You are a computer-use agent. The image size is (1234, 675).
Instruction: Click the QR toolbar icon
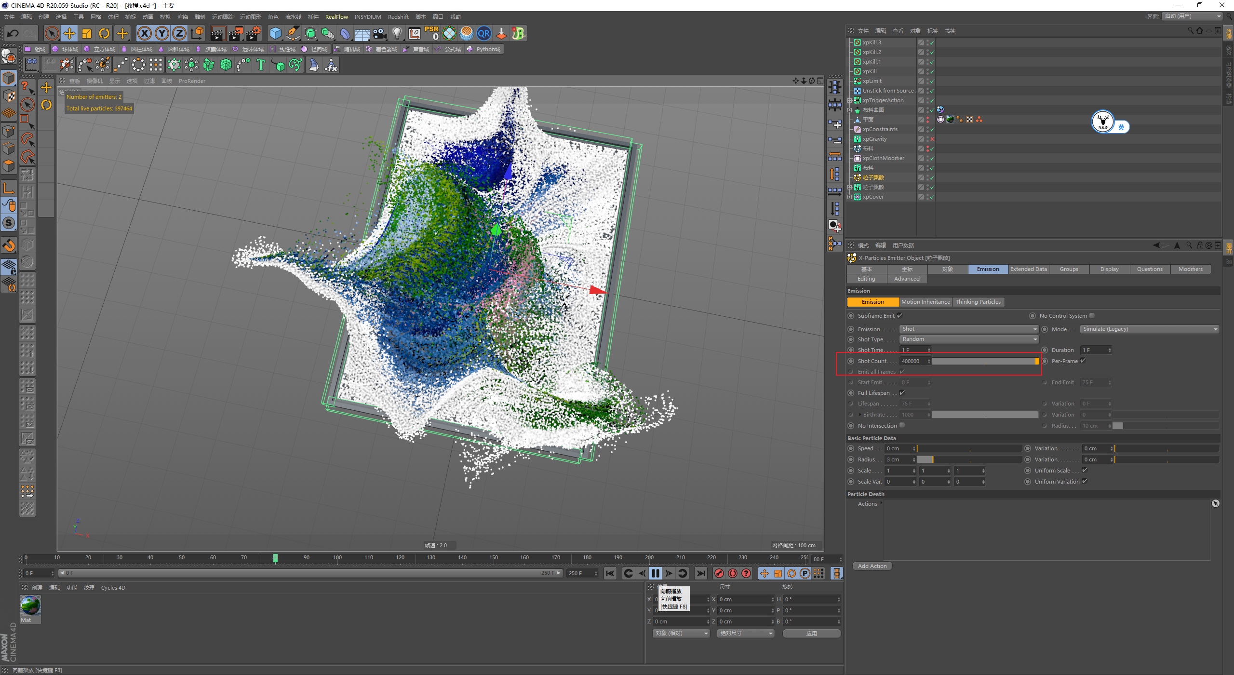tap(483, 33)
